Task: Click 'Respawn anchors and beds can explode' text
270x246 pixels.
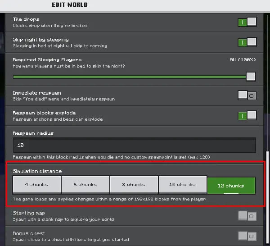Action: tap(58, 119)
